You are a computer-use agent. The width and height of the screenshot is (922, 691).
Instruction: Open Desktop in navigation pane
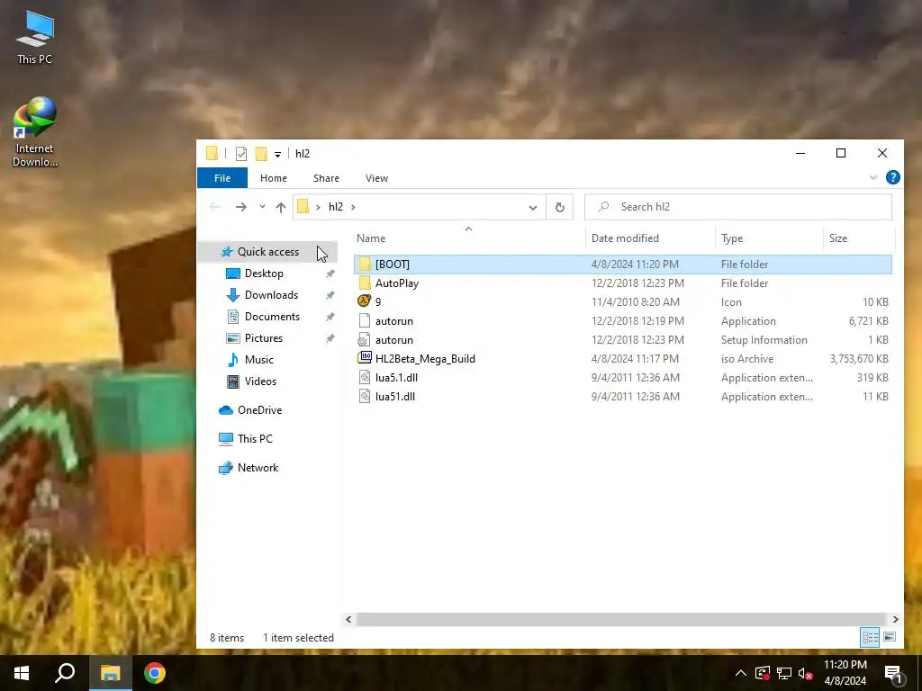[x=264, y=274]
